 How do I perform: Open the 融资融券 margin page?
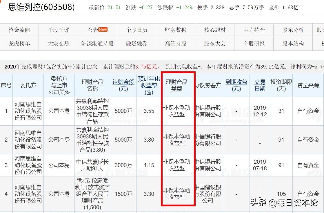(x=136, y=44)
